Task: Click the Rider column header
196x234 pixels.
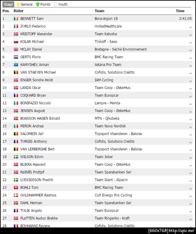Action: click(x=19, y=11)
